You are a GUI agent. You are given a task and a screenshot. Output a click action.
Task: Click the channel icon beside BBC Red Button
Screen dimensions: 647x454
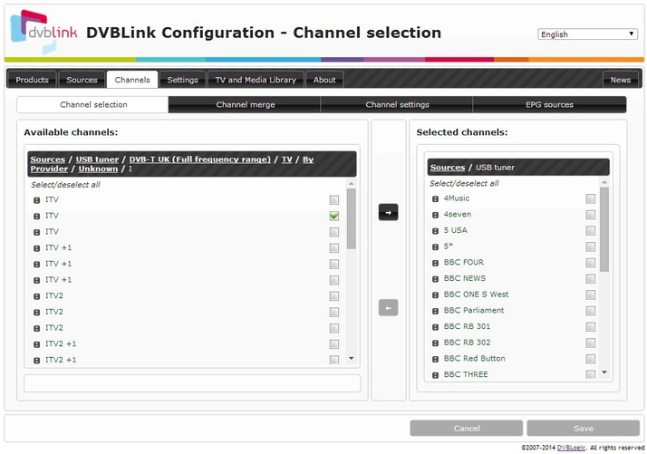pyautogui.click(x=435, y=359)
